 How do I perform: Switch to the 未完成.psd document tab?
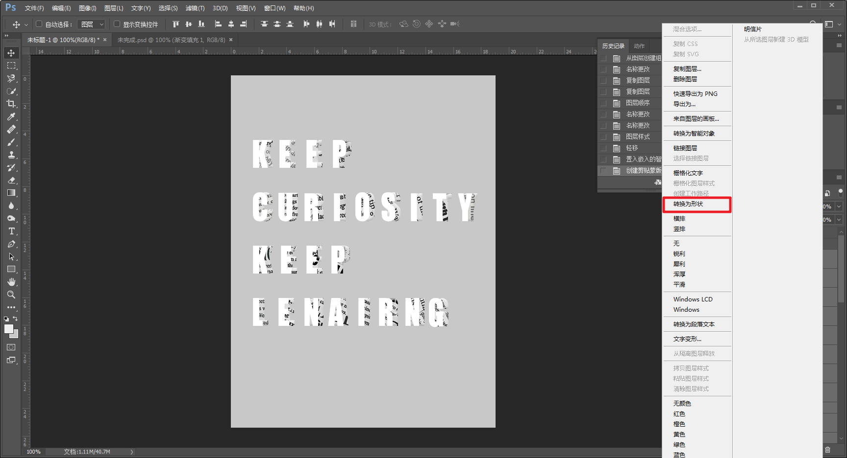point(171,40)
